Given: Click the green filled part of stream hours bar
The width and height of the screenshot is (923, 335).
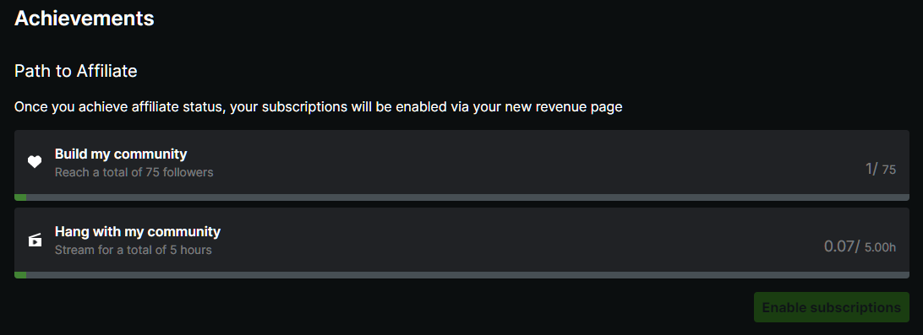Looking at the screenshot, I should (20, 275).
